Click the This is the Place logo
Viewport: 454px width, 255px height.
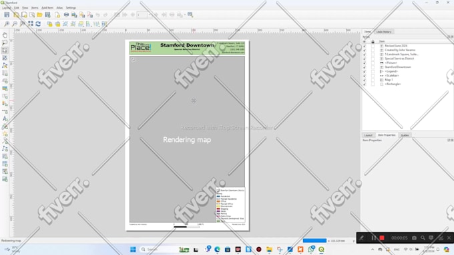pos(141,47)
